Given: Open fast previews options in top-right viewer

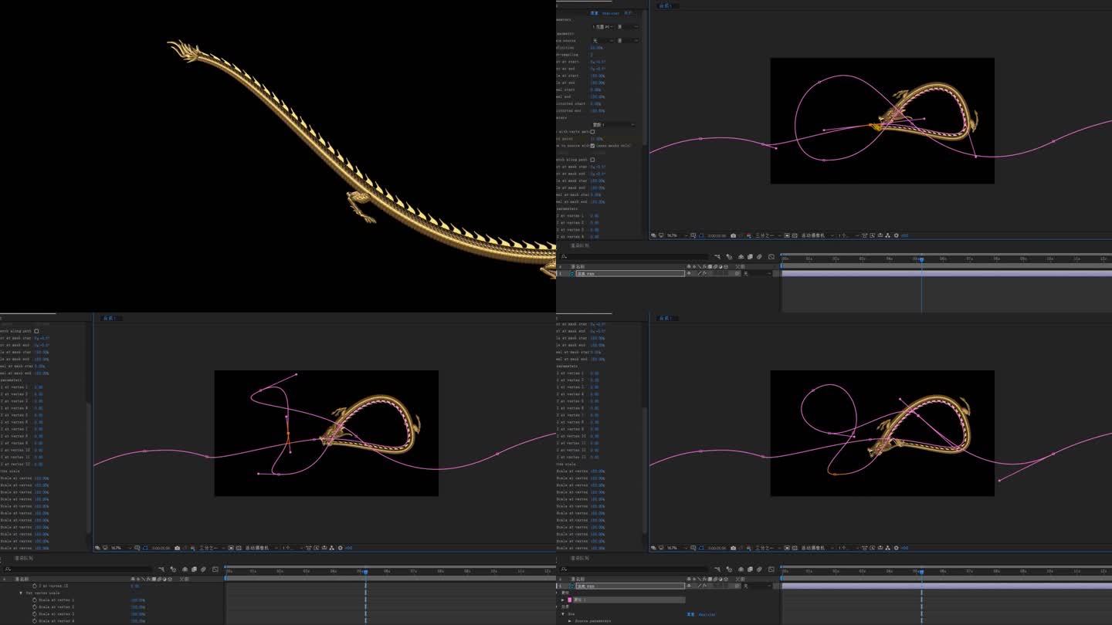Looking at the screenshot, I should [x=872, y=235].
